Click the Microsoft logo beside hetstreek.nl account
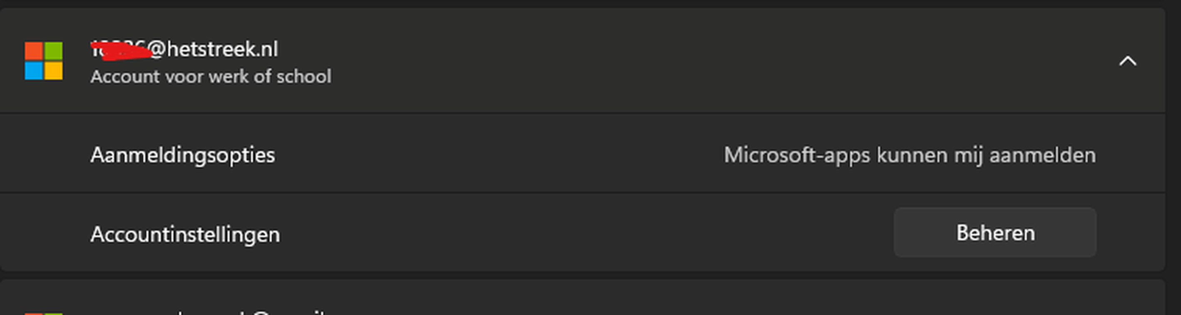Viewport: 1181px width, 315px height. click(44, 61)
